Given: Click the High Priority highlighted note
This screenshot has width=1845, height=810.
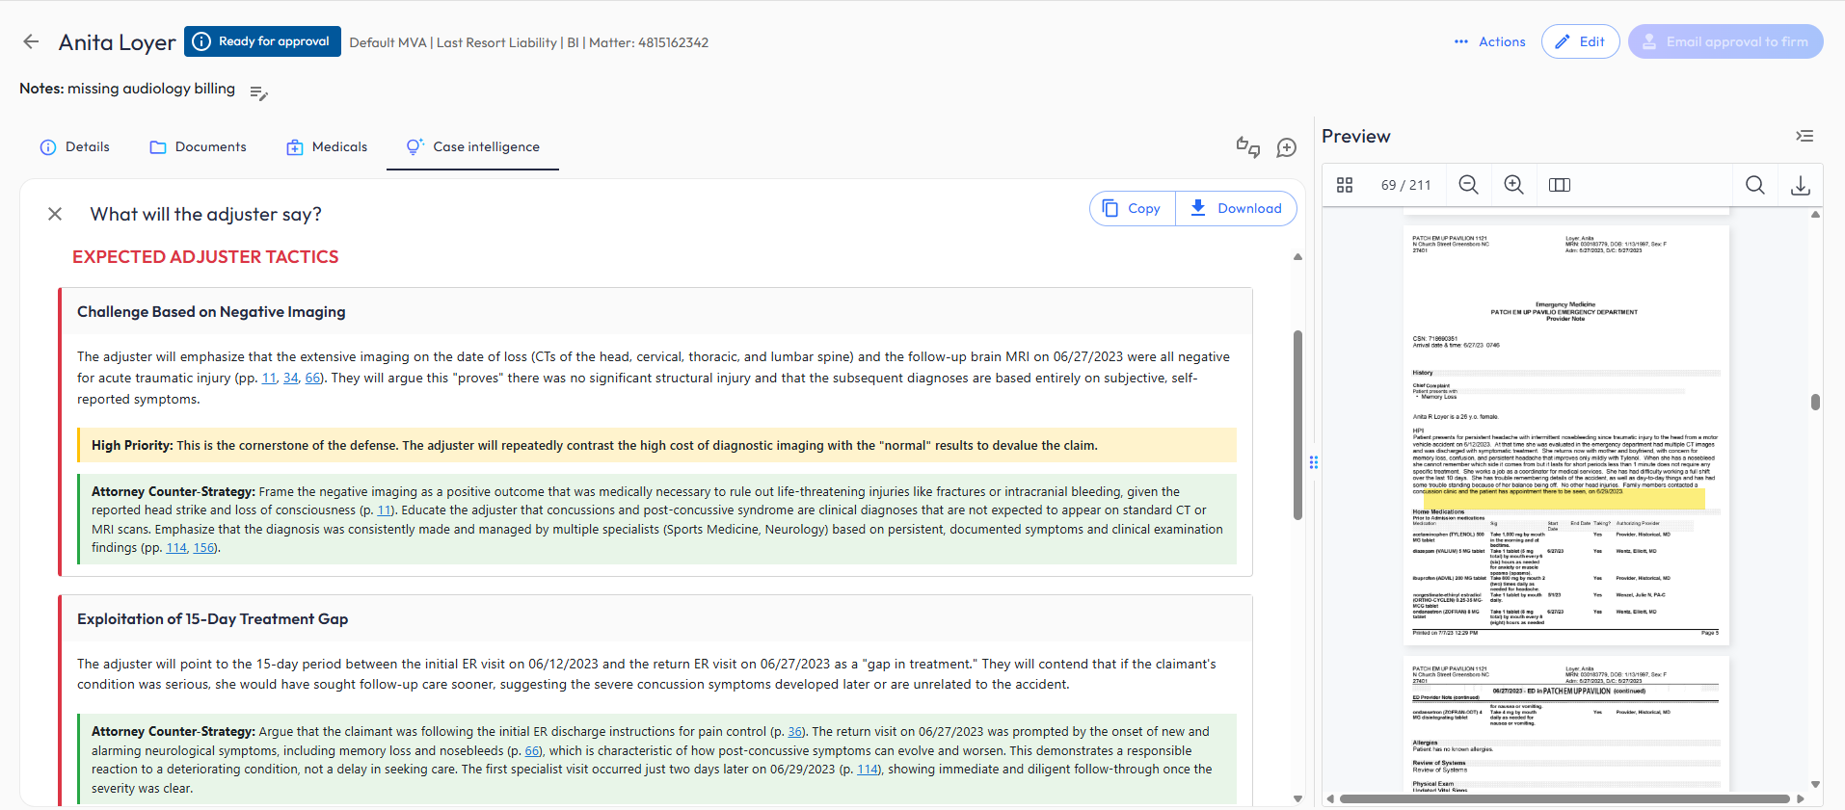Looking at the screenshot, I should click(x=657, y=445).
